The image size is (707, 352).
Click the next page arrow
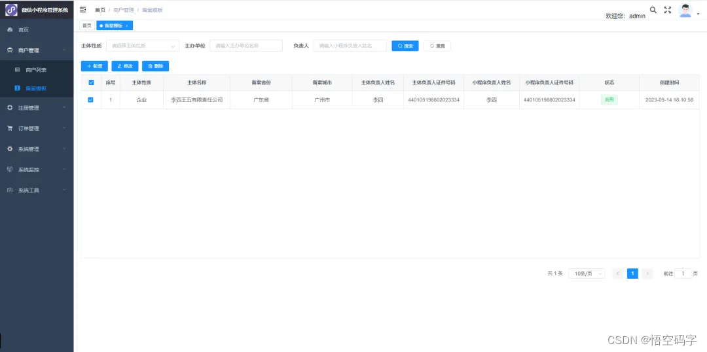point(647,273)
